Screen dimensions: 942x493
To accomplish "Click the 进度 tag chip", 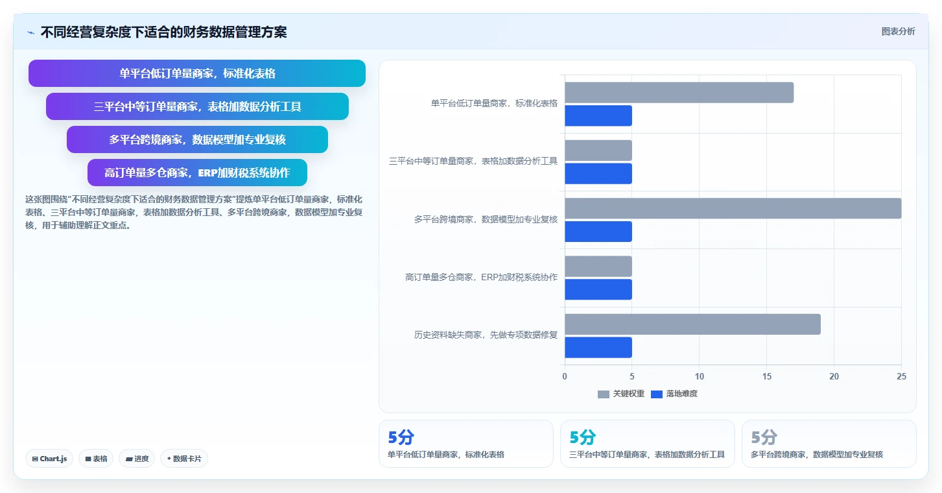I will (x=137, y=459).
